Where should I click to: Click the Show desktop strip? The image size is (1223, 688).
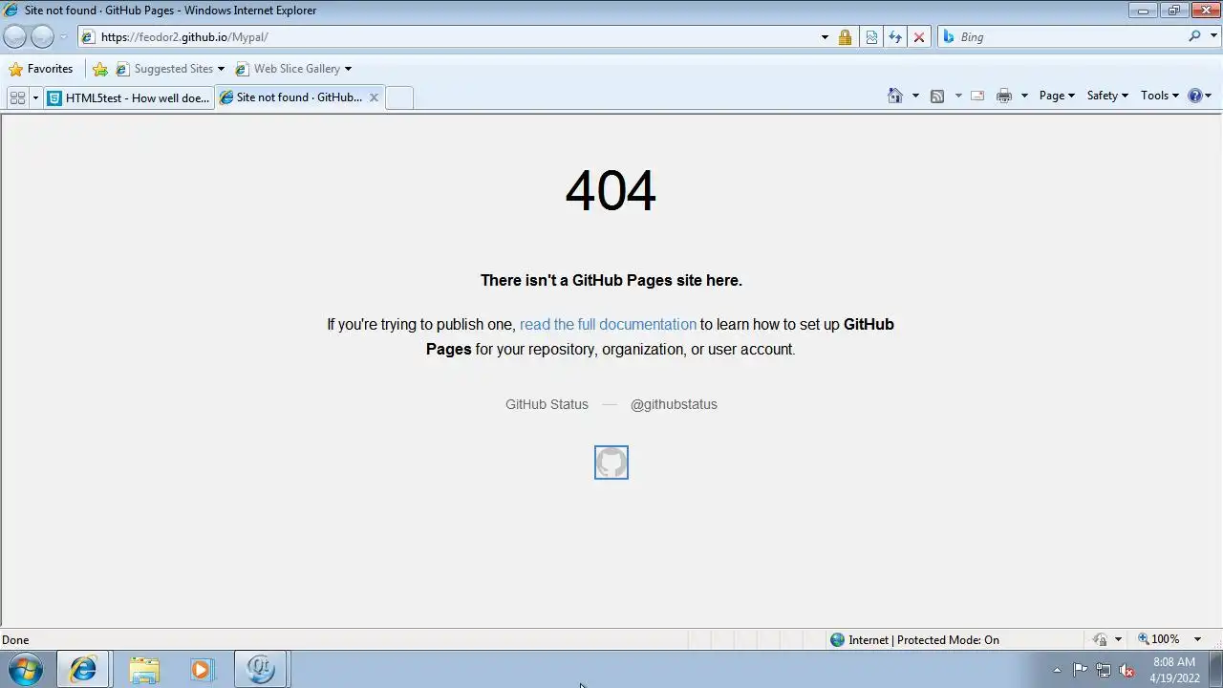(1215, 670)
